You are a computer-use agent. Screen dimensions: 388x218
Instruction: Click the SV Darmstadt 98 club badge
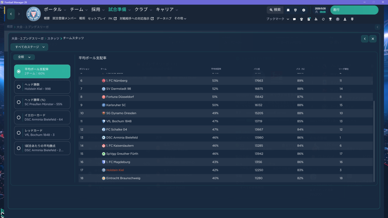coord(103,89)
